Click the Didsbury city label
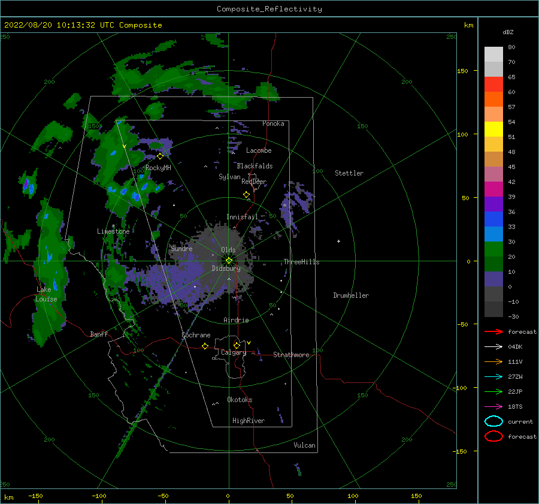 pyautogui.click(x=226, y=268)
